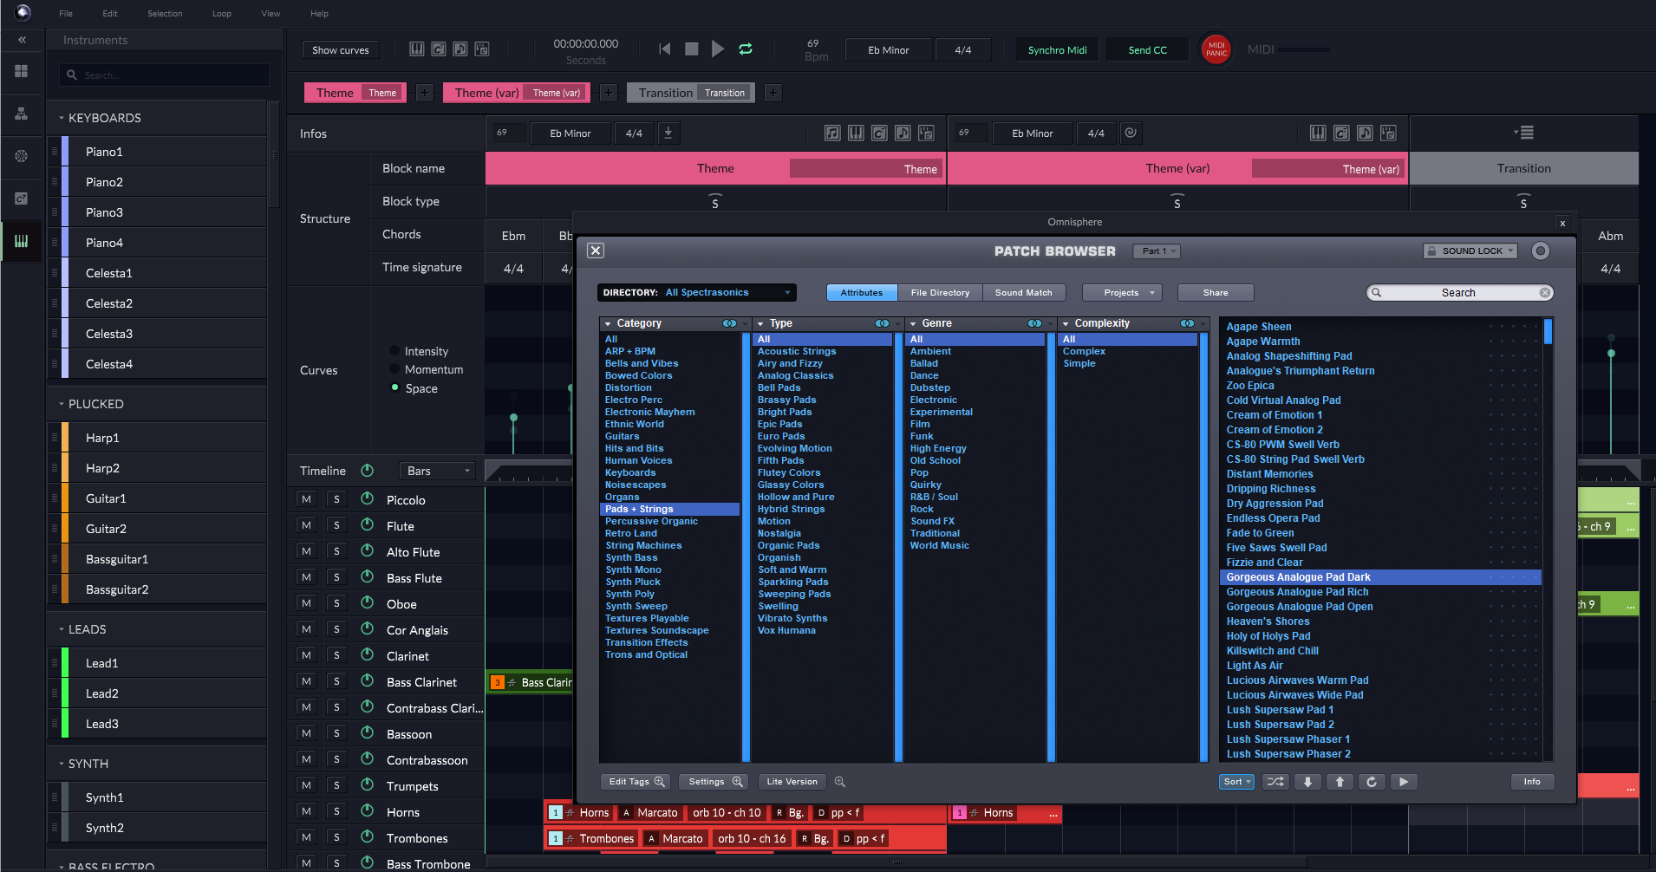This screenshot has height=872, width=1656.
Task: Click the patch browser Search field
Action: (1458, 293)
